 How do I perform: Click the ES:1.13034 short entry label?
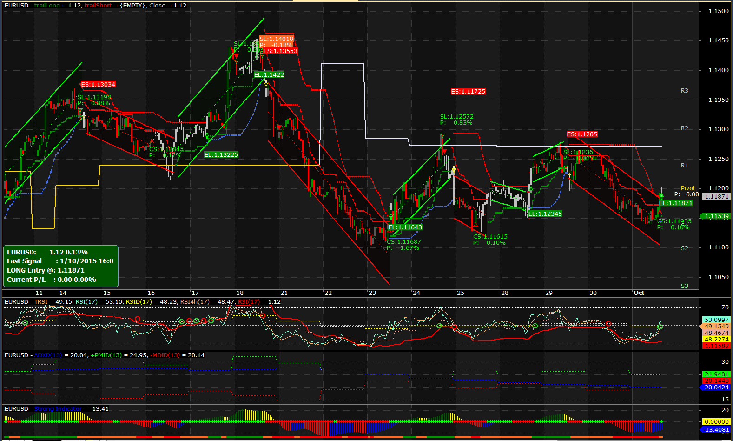(98, 84)
